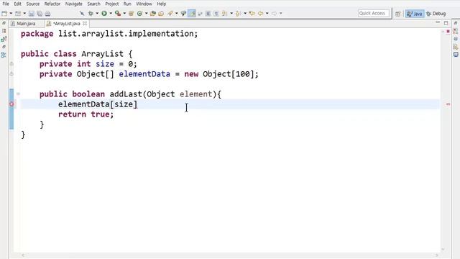460x259 pixels.
Task: Toggle Block Selection Mode icon
Action: (x=208, y=14)
